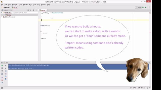The height and width of the screenshot is (90, 161).
Task: Click the cursor position 5:1 in status bar
Action: click(131, 88)
